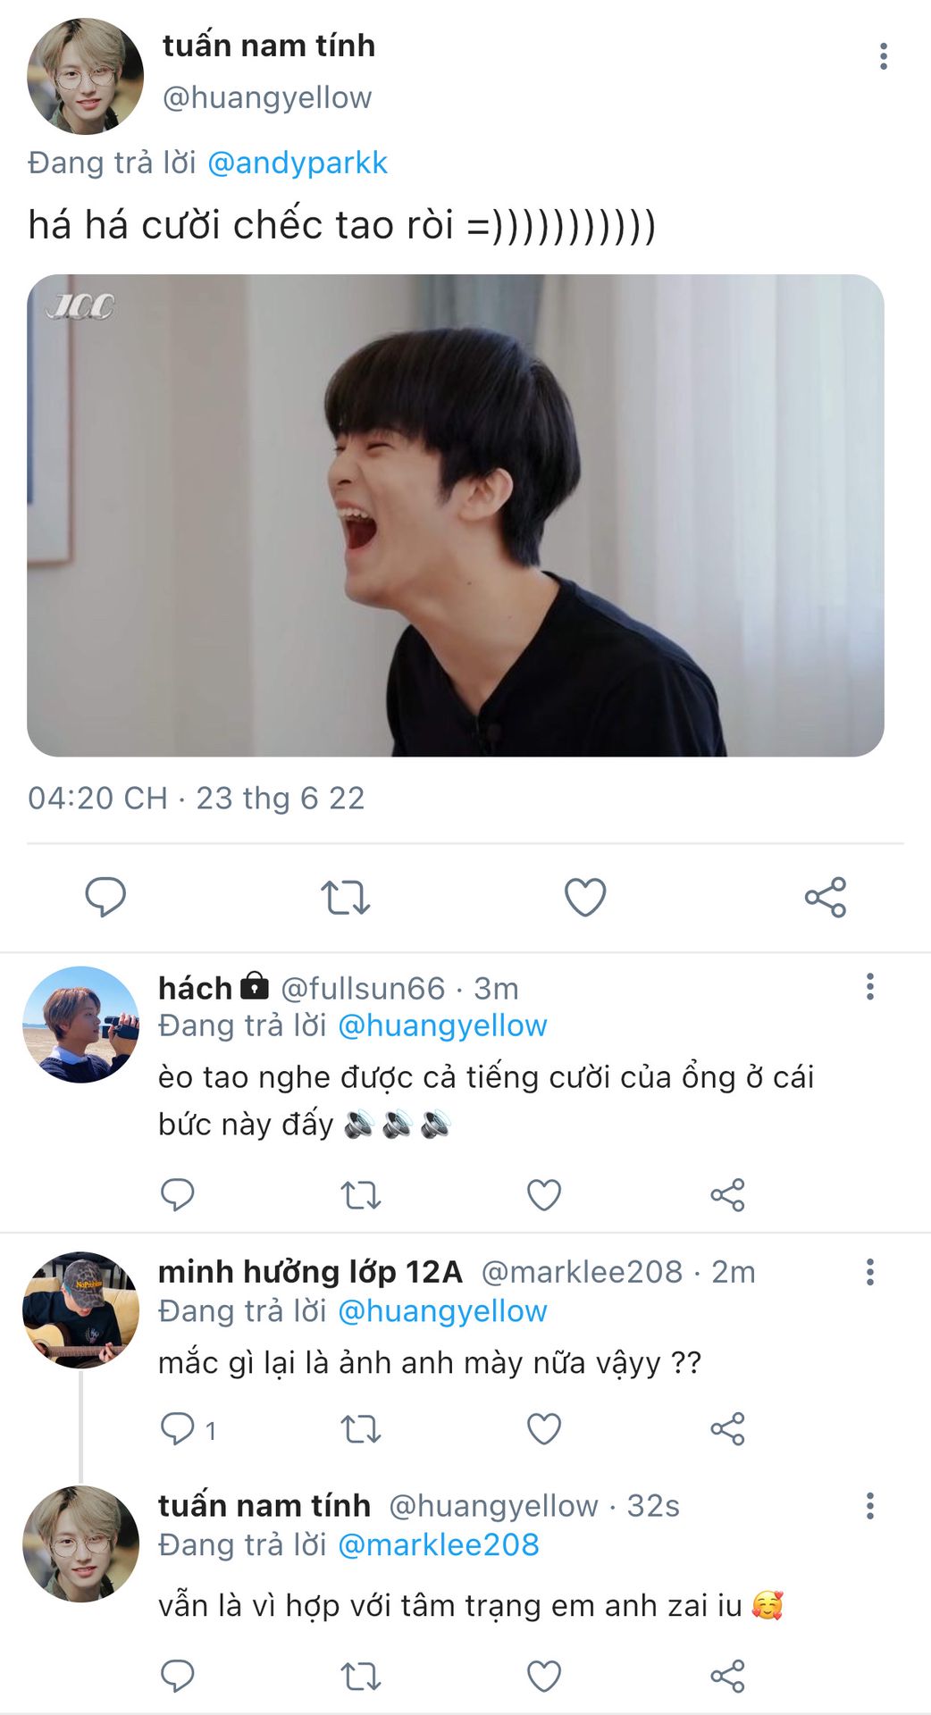Retweet the main laughing photo tweet
This screenshot has height=1715, width=931.
click(345, 897)
